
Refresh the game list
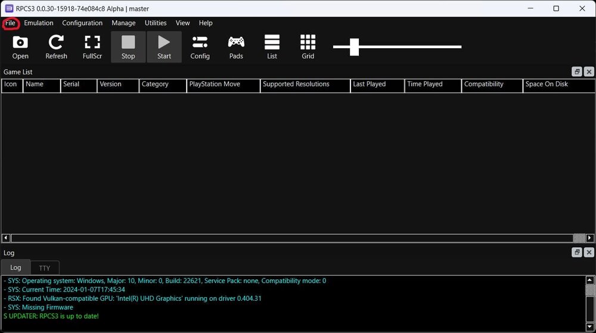tap(56, 47)
